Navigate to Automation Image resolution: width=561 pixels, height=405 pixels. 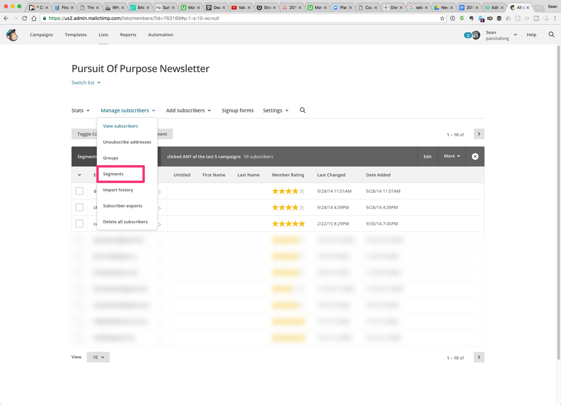pos(161,35)
